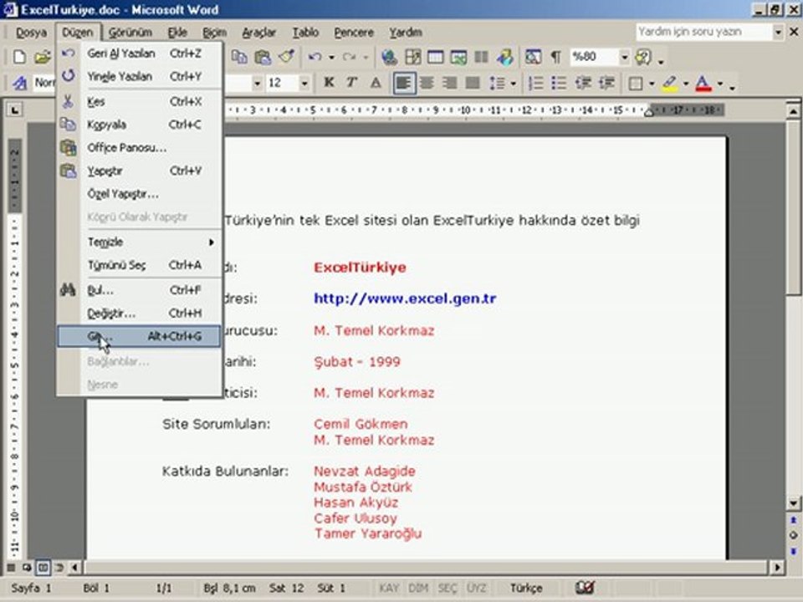Click the tab-stop selector at ruler corner
The image size is (803, 602).
[15, 109]
